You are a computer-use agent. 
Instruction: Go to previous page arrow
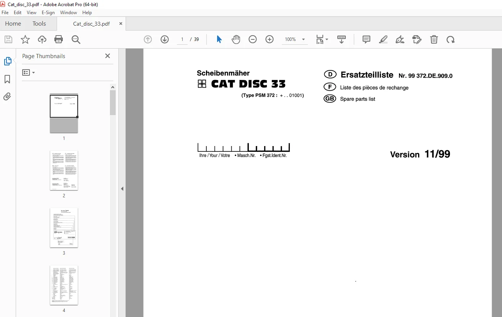tap(148, 39)
